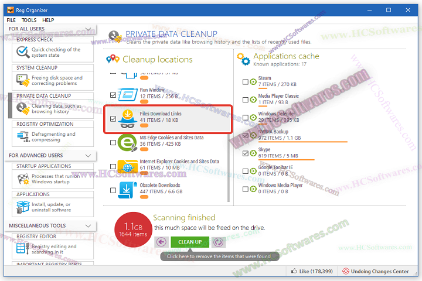Viewport: 422px width, 281px height.
Task: Open Startup Applications section
Action: click(x=53, y=176)
